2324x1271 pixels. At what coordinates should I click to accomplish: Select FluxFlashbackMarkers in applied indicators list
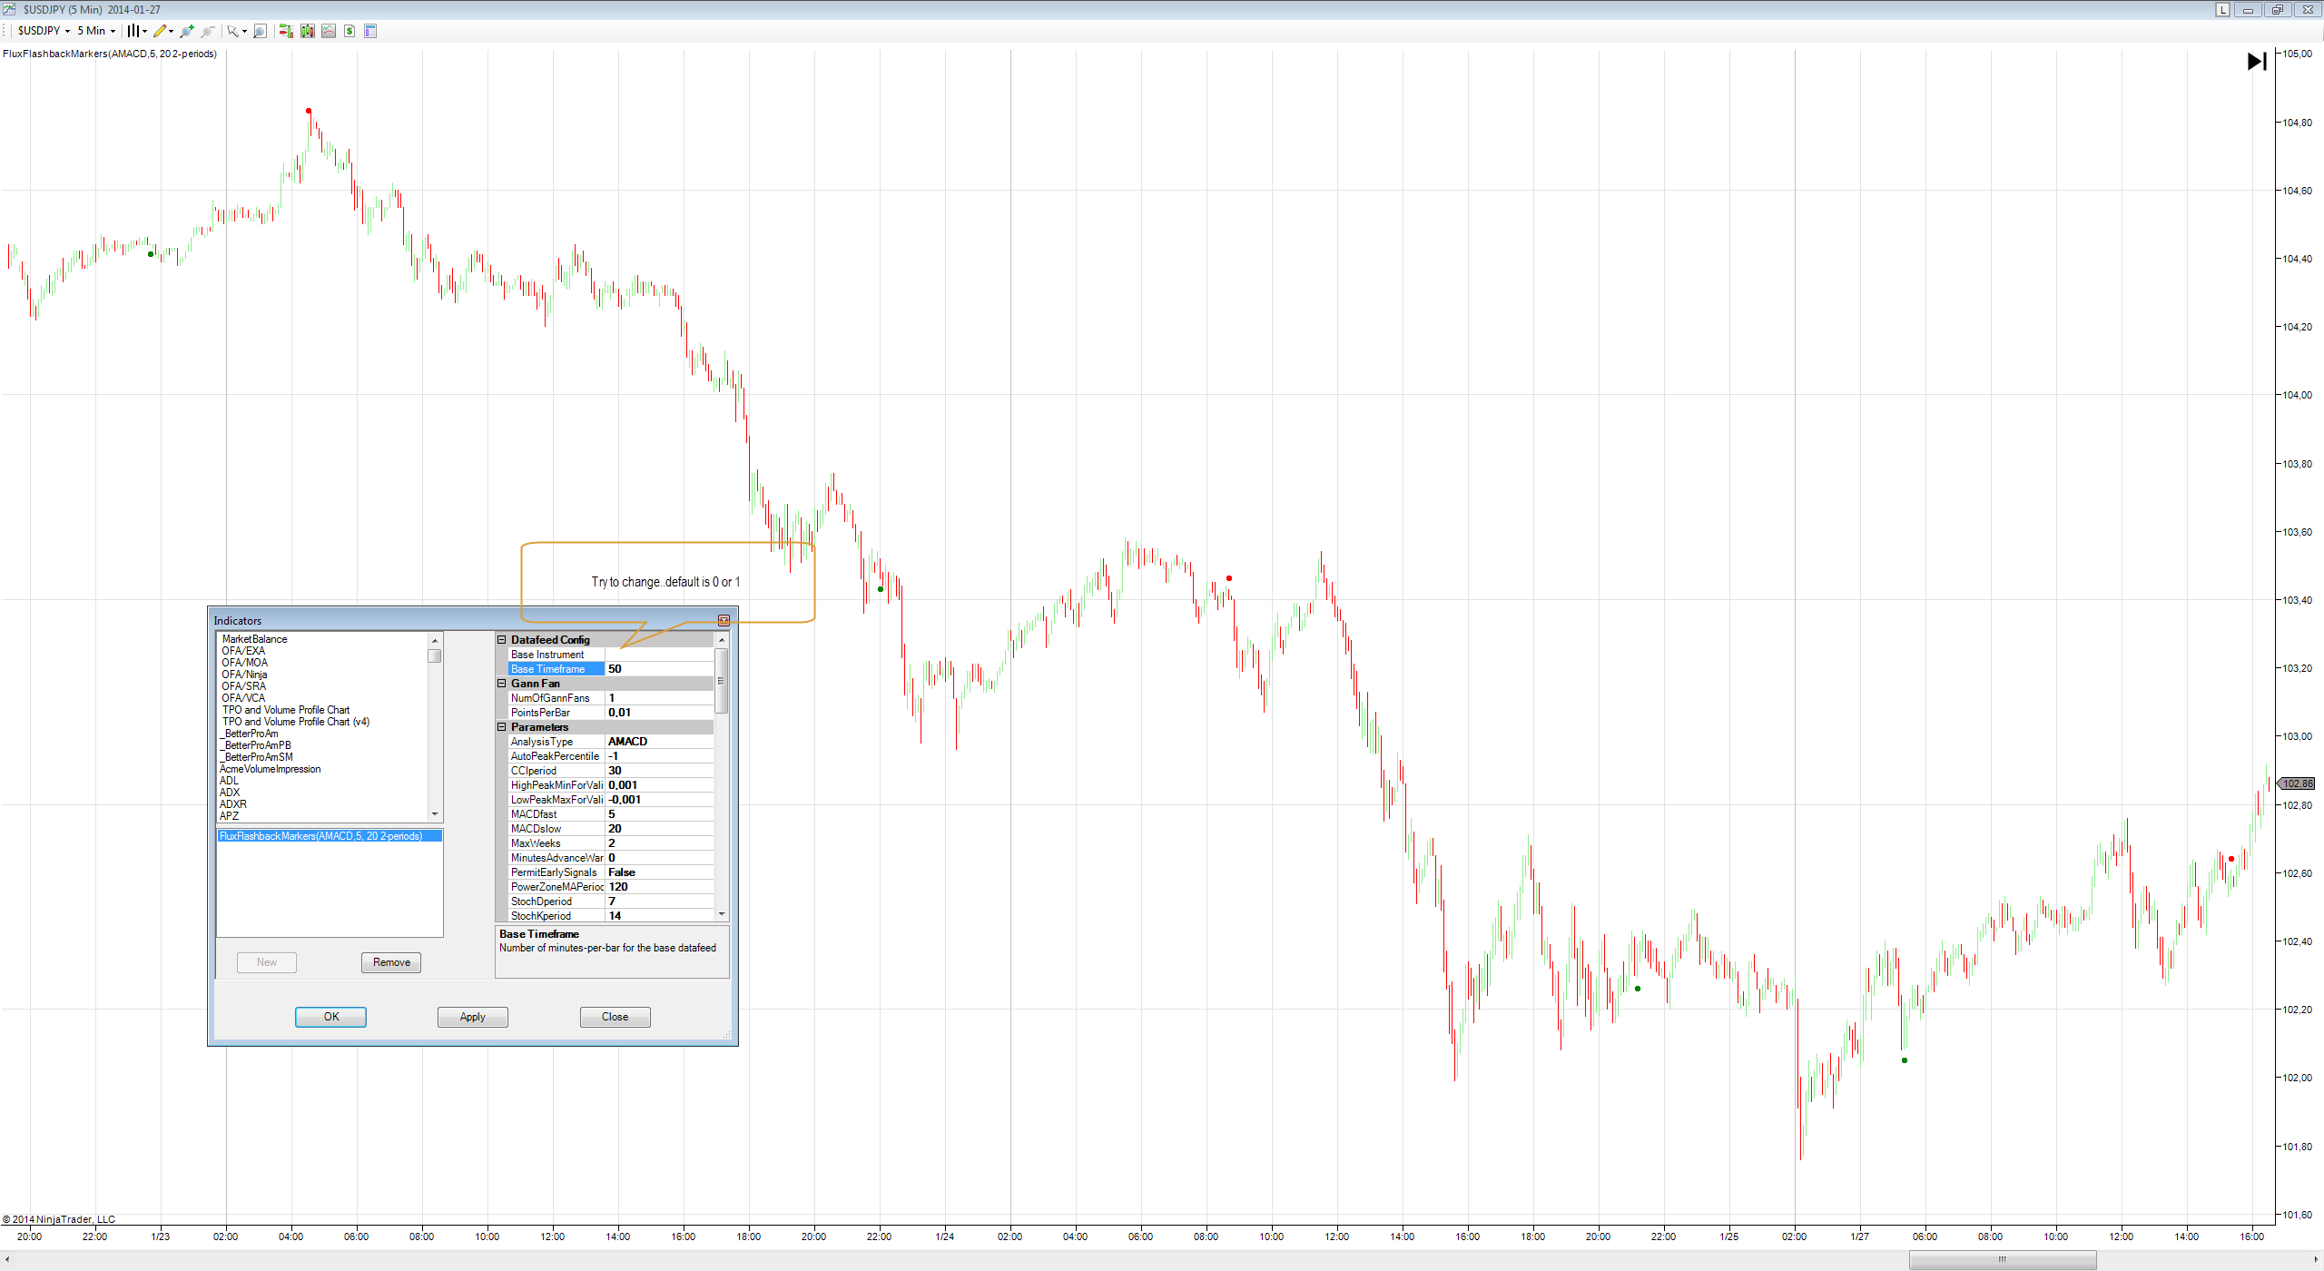tap(321, 836)
